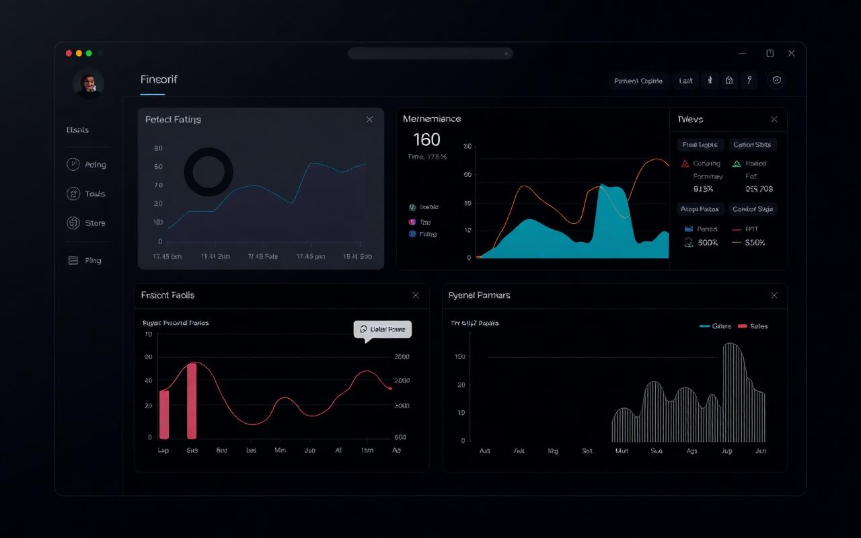Open Touls from the sidebar icon
The image size is (861, 538).
(x=73, y=194)
